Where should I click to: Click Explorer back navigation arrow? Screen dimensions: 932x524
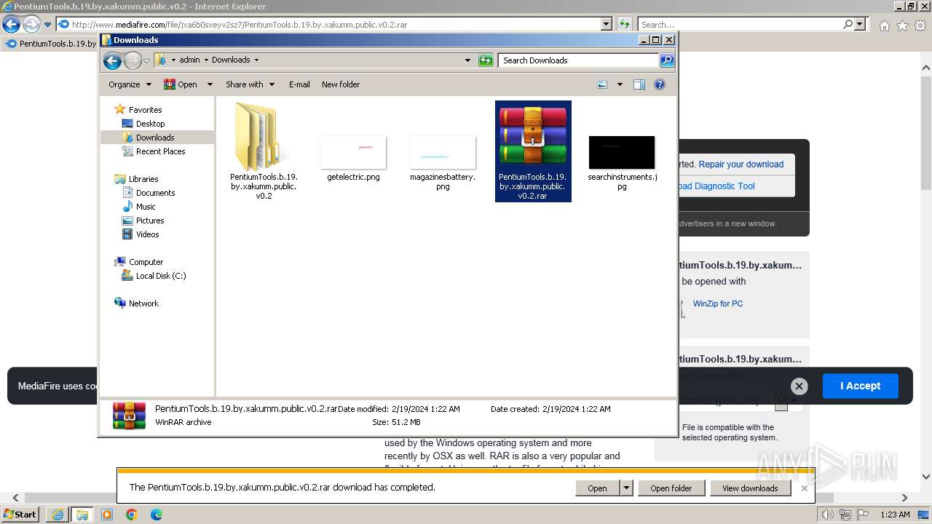112,60
